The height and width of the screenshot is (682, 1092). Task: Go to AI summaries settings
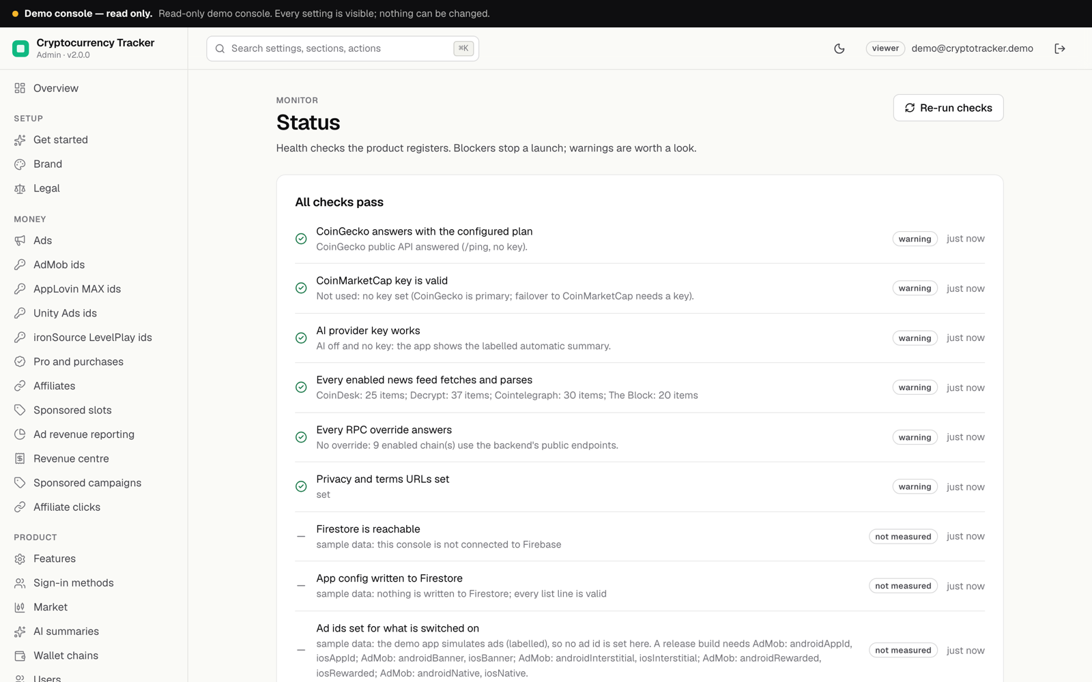tap(94, 632)
